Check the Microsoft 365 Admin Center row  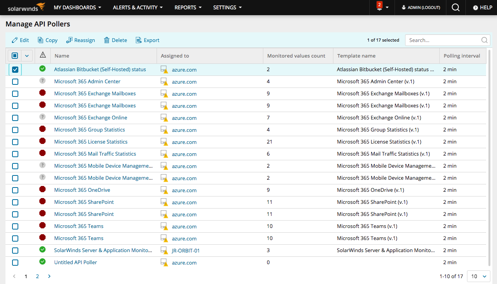(15, 82)
